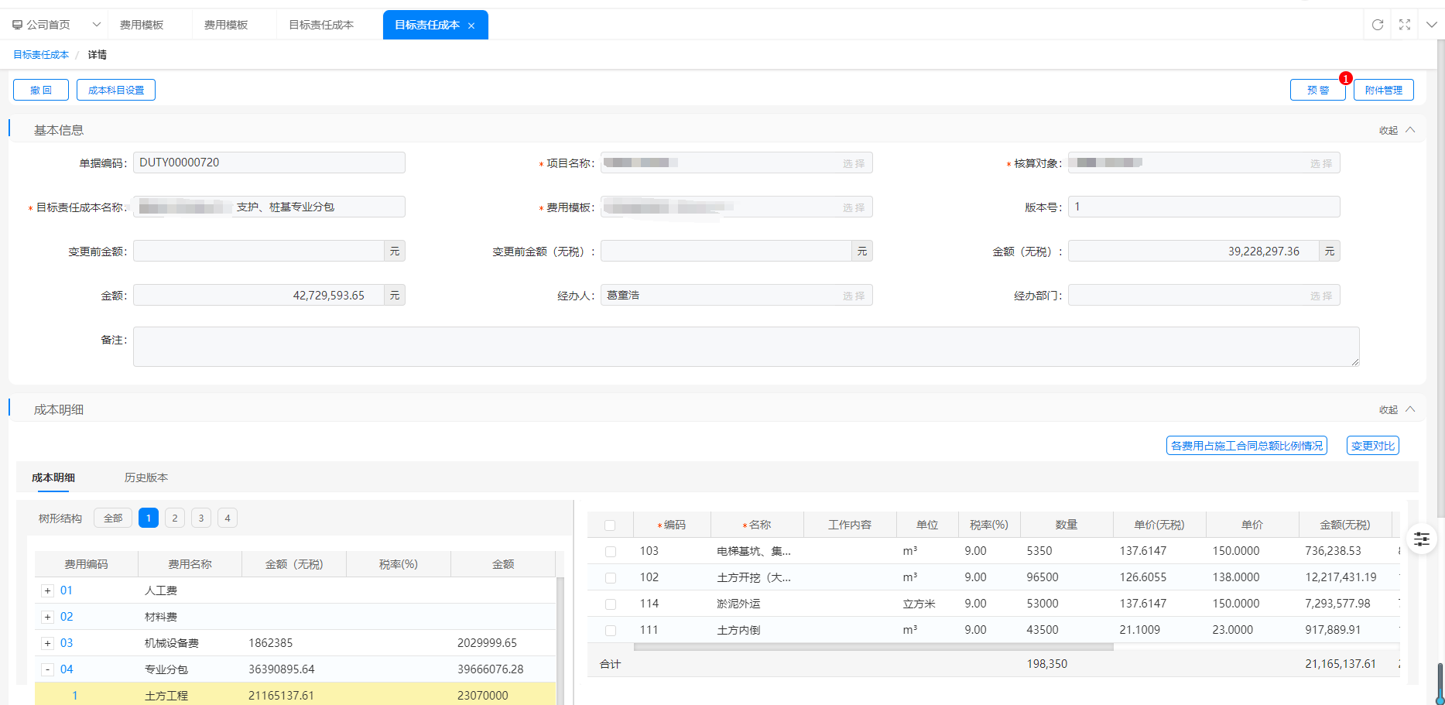
Task: Collapse the 基本信息 section
Action: [1397, 130]
